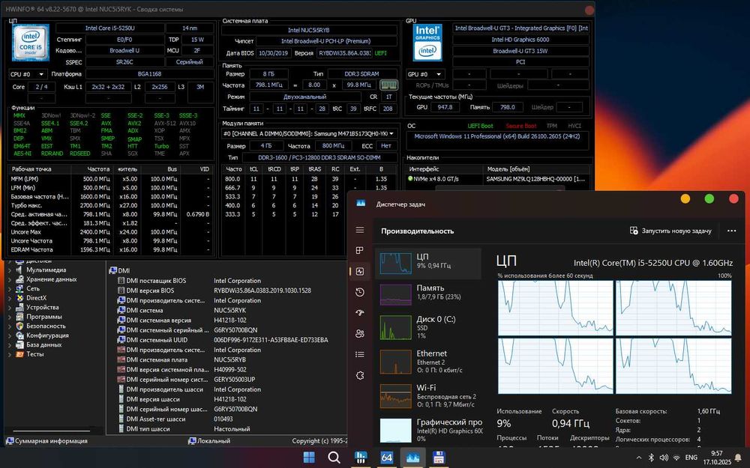The height and width of the screenshot is (468, 750).
Task: Click the Безопасность shield icon in the tree
Action: tap(19, 326)
